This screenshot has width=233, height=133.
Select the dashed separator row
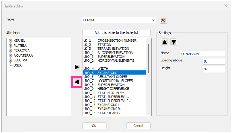[x=114, y=65]
